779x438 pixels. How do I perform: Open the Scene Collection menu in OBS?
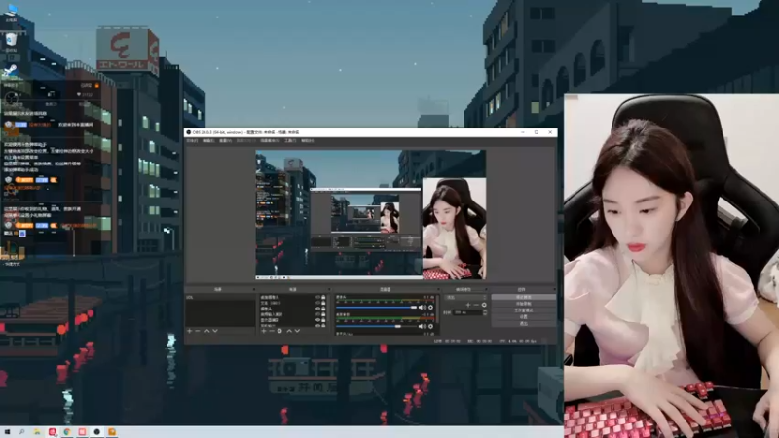pyautogui.click(x=271, y=140)
